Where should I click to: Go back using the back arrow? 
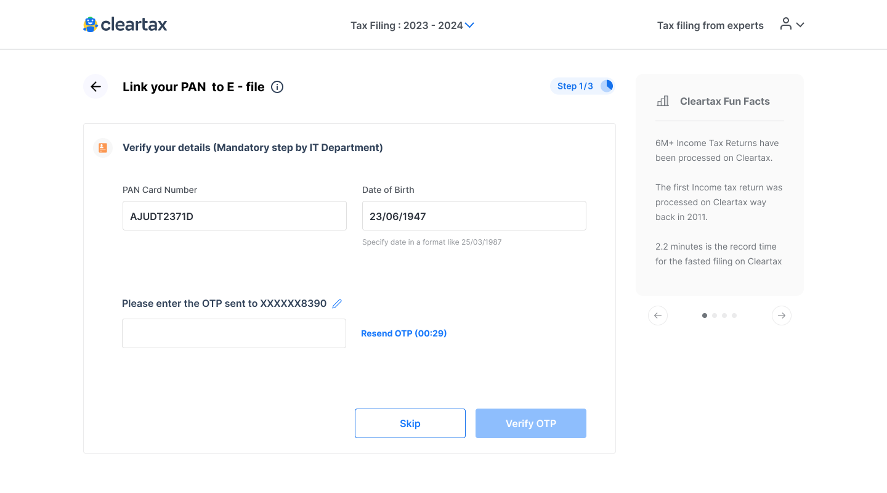[95, 87]
